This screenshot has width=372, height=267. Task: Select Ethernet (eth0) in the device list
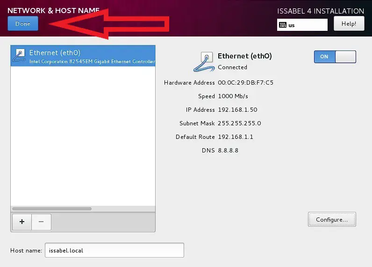pos(83,56)
